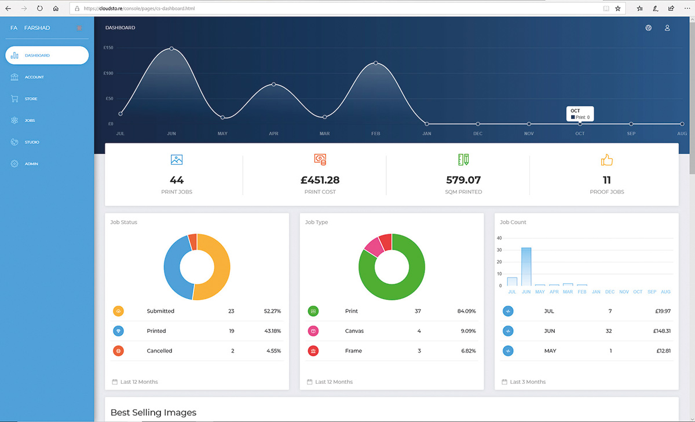
Task: Click the Proof Jobs thumbs-up icon
Action: 606,160
